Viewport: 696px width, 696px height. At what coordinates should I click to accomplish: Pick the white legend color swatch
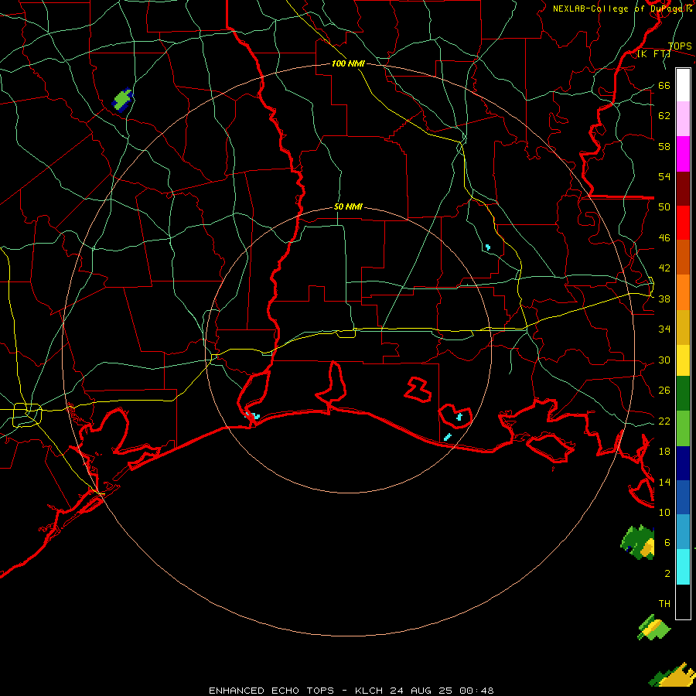pos(683,85)
